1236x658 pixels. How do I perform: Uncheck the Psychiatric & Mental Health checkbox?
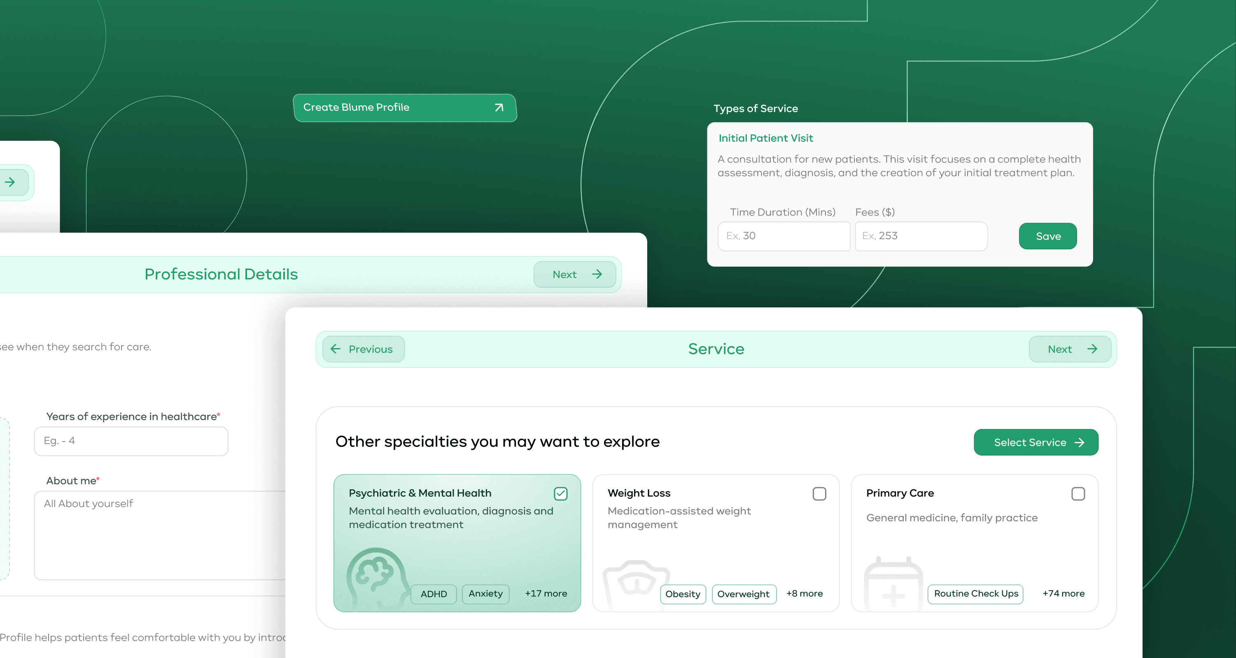pyautogui.click(x=560, y=493)
